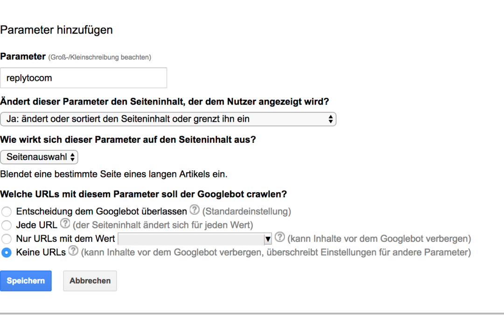This screenshot has height=315, width=504.
Task: Click the Parameter hinzufügen heading
Action: click(56, 30)
